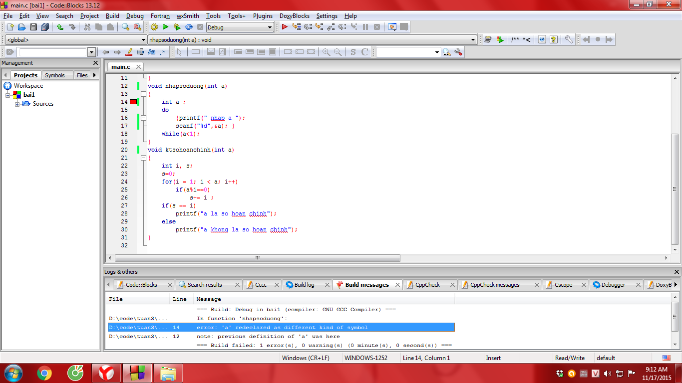This screenshot has width=682, height=383.
Task: Start debugging with the red arrow icon
Action: (x=285, y=27)
